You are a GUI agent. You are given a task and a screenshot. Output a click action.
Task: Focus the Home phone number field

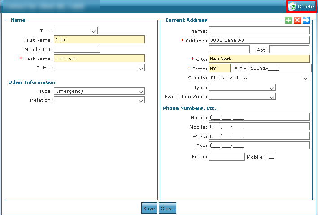[x=259, y=117]
